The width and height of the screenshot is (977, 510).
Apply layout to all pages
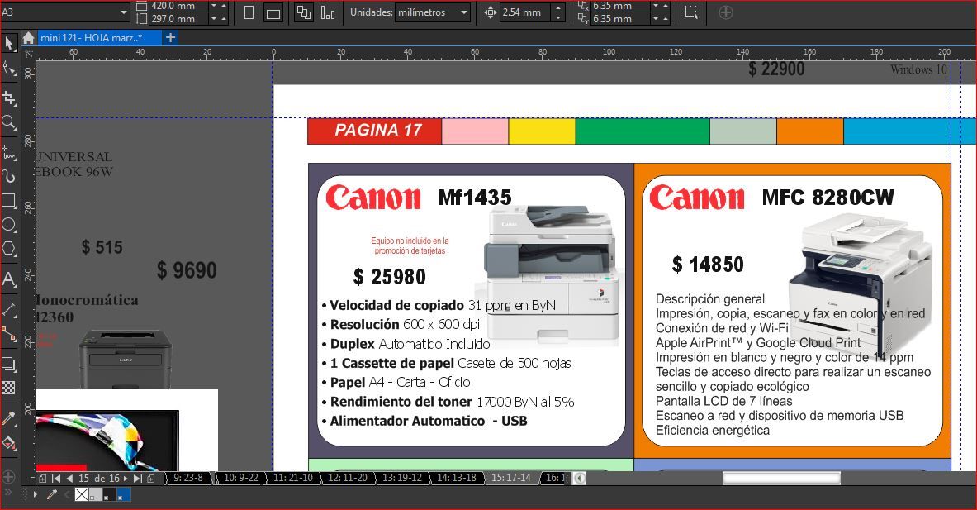pyautogui.click(x=303, y=12)
